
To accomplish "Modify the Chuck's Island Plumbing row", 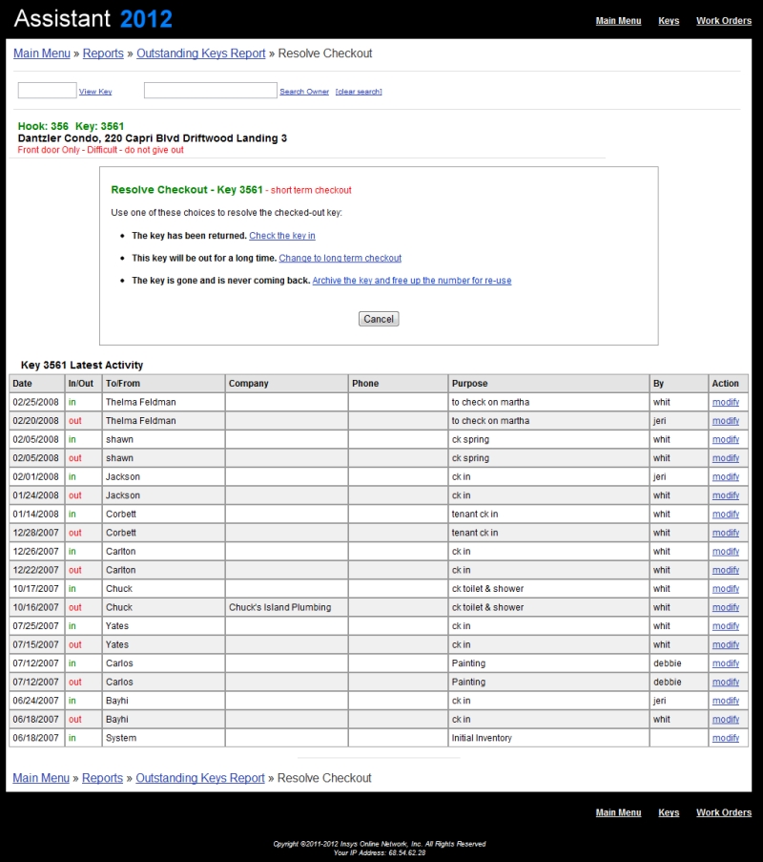I will point(725,608).
